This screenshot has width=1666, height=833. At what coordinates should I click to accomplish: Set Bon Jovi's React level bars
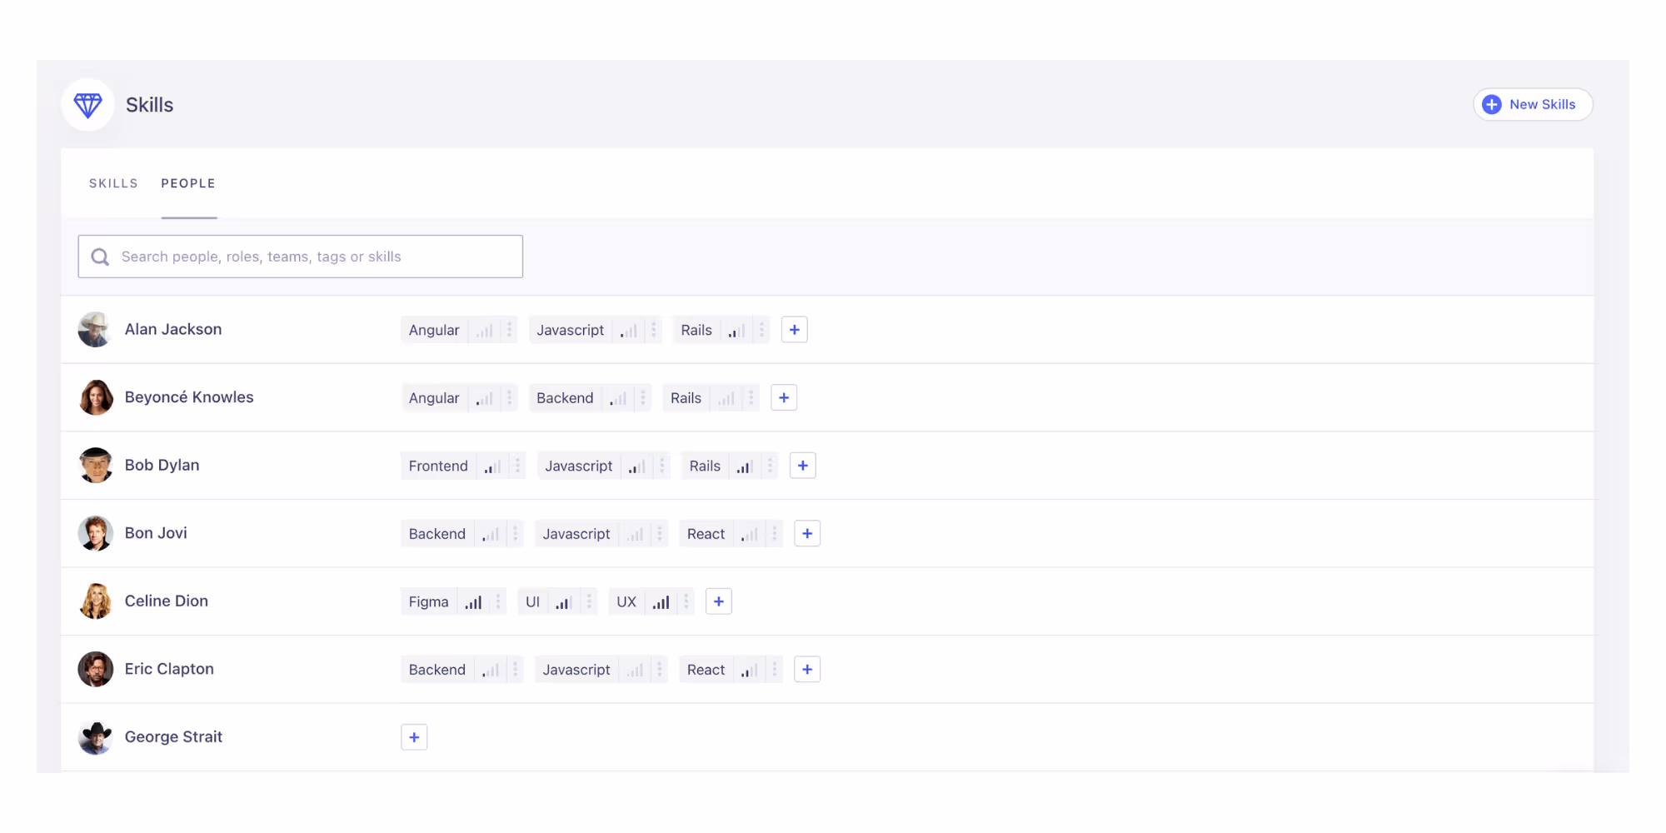pyautogui.click(x=750, y=535)
